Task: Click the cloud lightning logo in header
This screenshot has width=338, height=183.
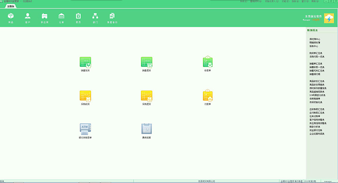Action: tap(329, 18)
